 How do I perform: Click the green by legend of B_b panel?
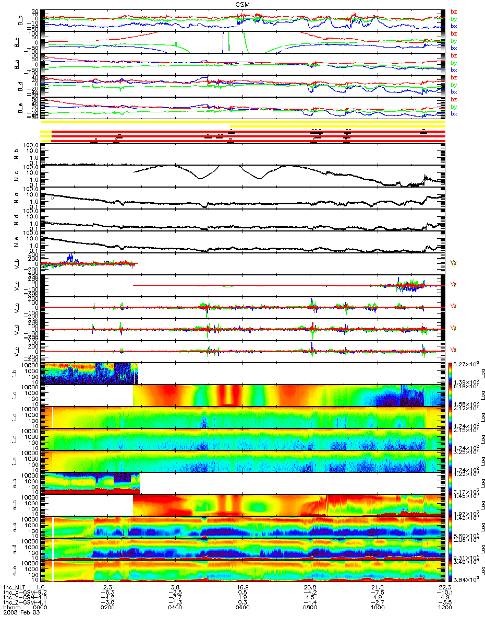pos(454,19)
